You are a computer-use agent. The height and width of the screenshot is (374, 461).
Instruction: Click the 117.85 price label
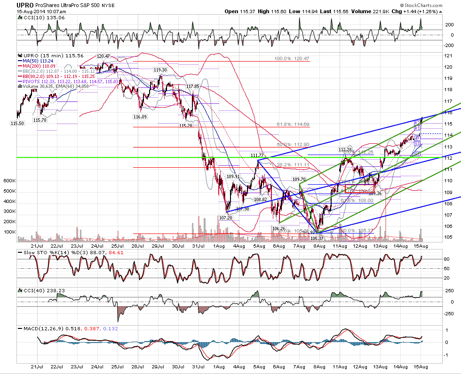tap(193, 86)
